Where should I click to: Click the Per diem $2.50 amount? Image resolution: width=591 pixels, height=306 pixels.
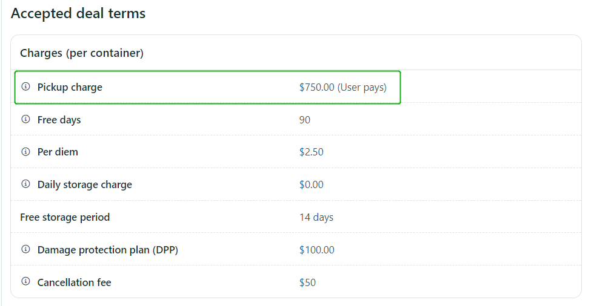(x=312, y=152)
